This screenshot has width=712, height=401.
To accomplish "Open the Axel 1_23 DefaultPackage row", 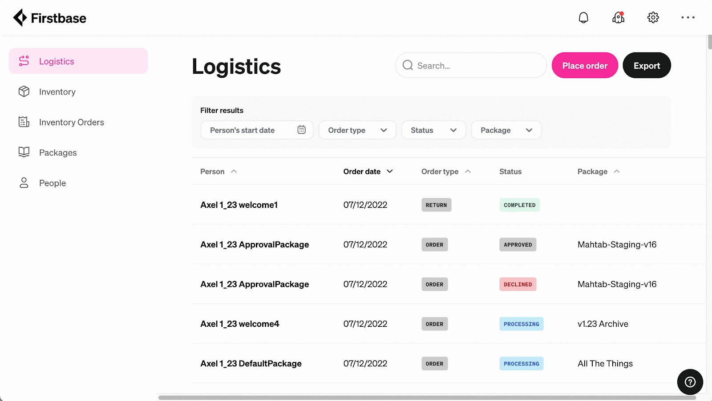I will (449, 363).
